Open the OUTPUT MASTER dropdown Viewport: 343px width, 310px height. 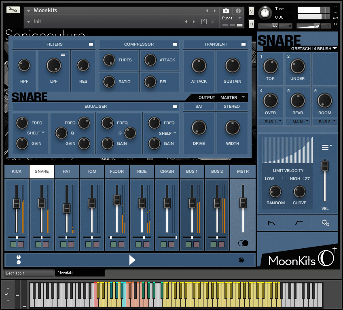click(x=243, y=97)
